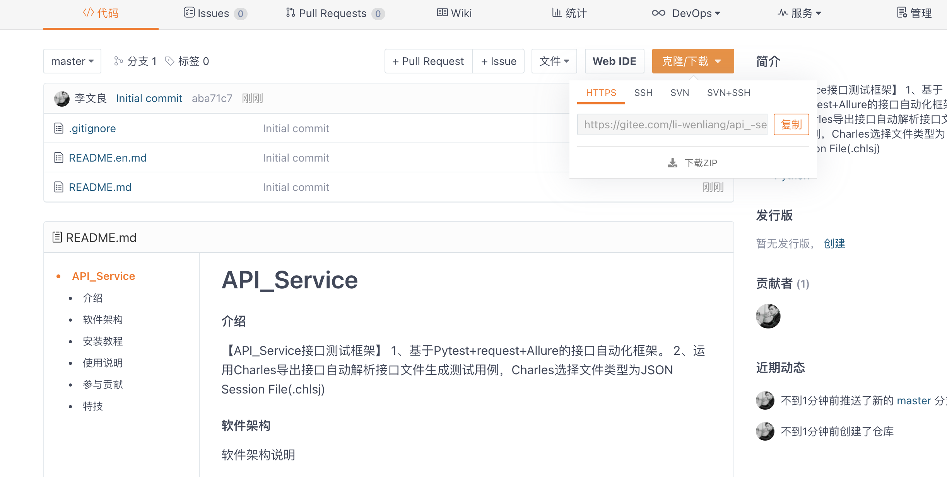Click the download icon beside 下载ZIP
Viewport: 947px width, 477px height.
(673, 163)
